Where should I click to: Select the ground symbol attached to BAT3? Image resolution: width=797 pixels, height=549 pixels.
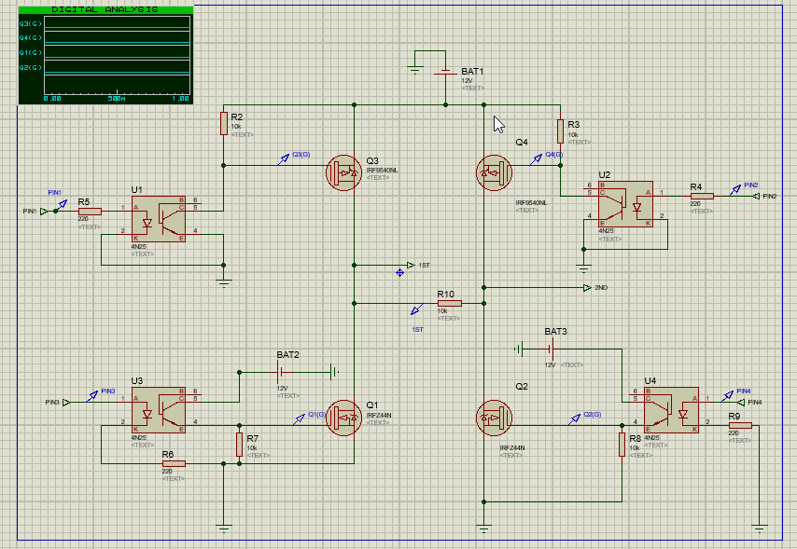tap(518, 349)
